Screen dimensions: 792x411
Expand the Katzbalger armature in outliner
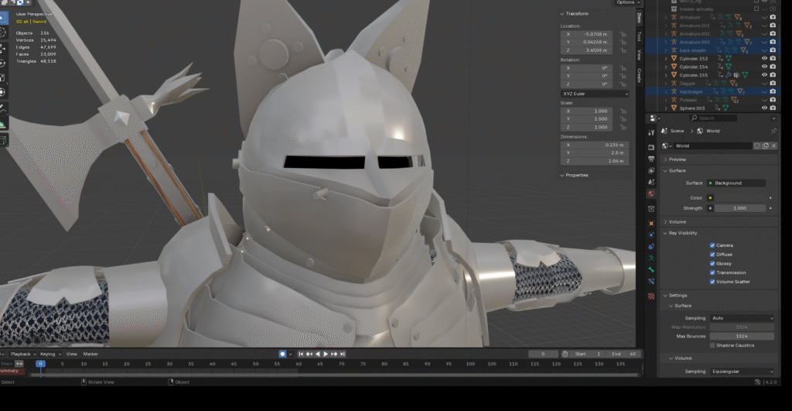666,92
